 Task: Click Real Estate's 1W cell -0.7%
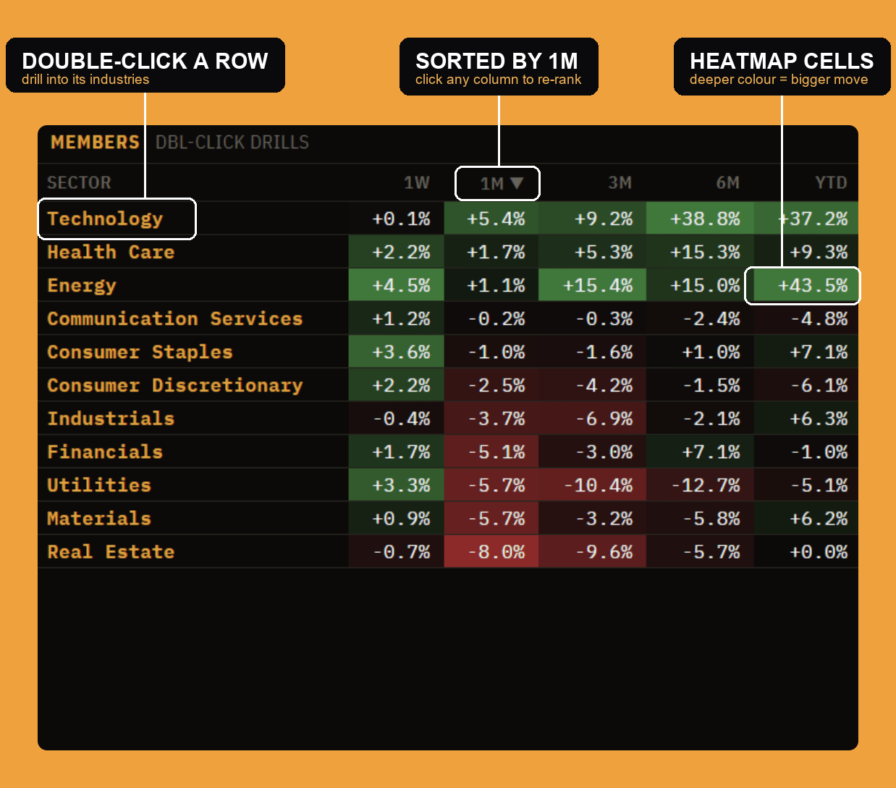click(397, 551)
